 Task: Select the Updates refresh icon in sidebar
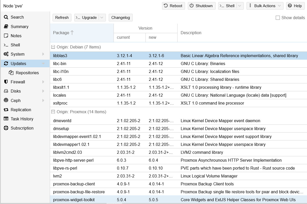click(x=6, y=63)
